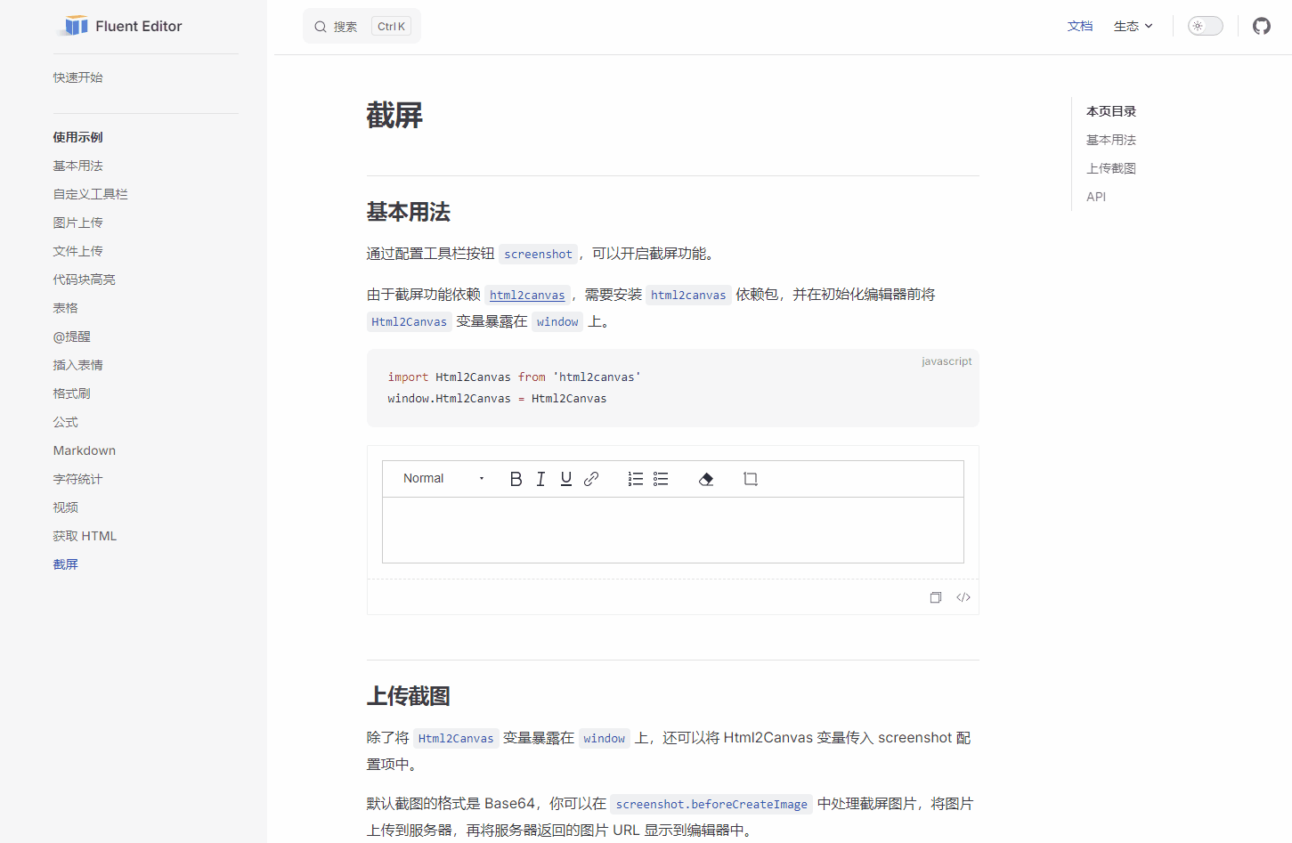1292x843 pixels.
Task: Expand the 生态 dropdown menu
Action: click(1133, 26)
